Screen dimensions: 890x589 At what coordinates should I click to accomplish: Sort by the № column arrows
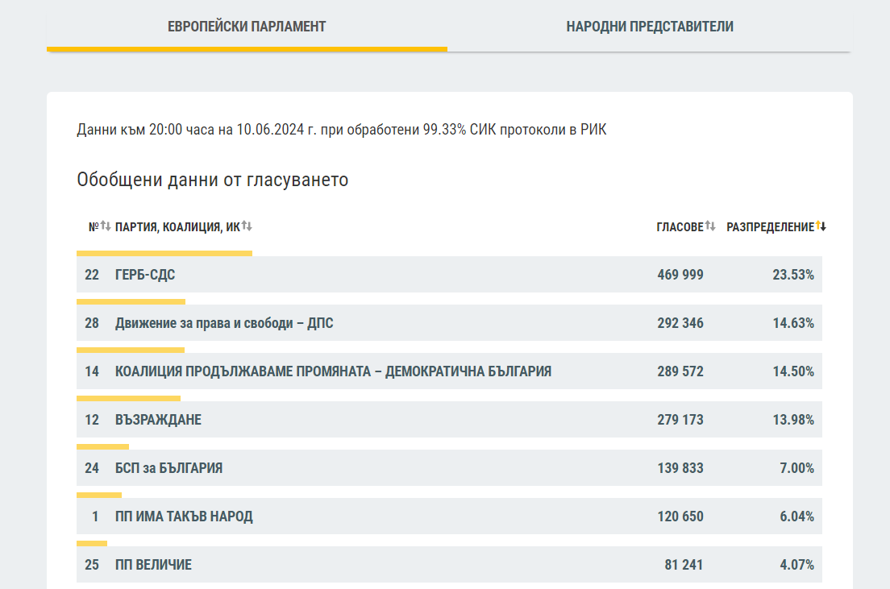coord(105,227)
